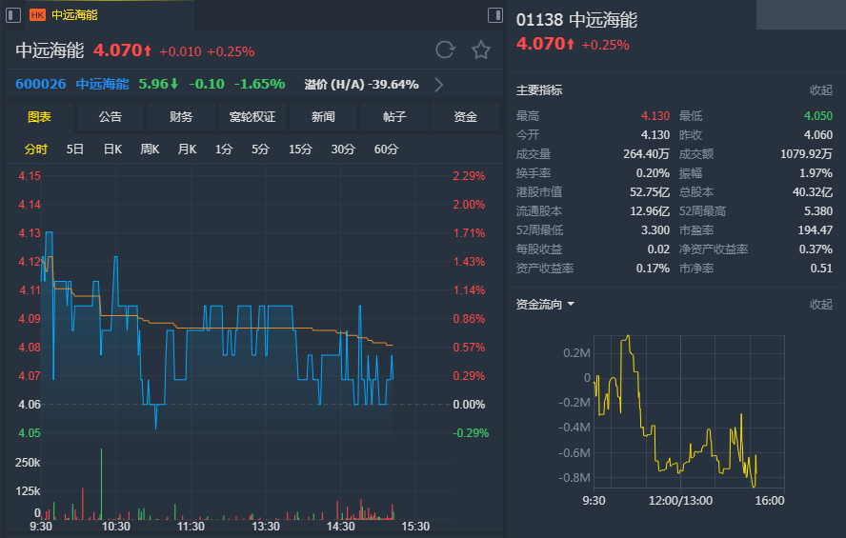The image size is (846, 538).
Task: Toggle the left sidebar panel icon
Action: click(x=13, y=15)
